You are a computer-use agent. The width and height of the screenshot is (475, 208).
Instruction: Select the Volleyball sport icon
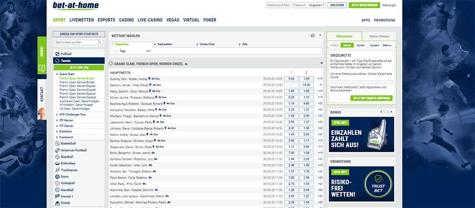(x=57, y=183)
